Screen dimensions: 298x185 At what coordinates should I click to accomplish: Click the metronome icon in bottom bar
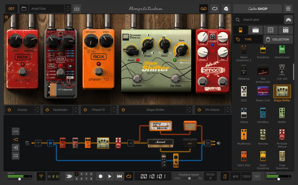[225, 176]
